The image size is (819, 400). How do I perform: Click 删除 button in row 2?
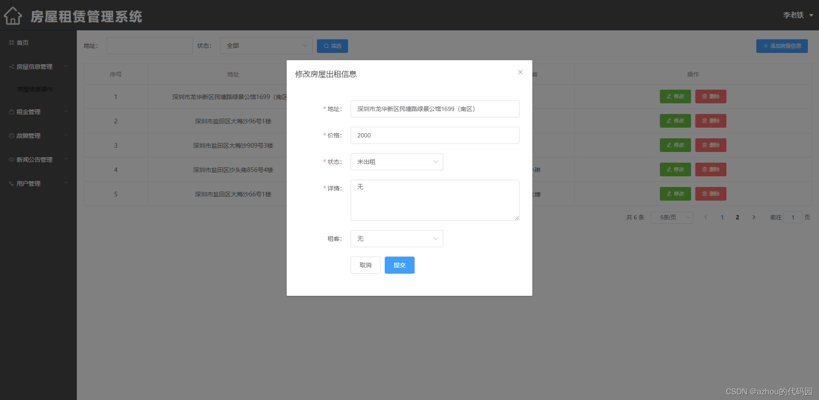click(x=711, y=121)
